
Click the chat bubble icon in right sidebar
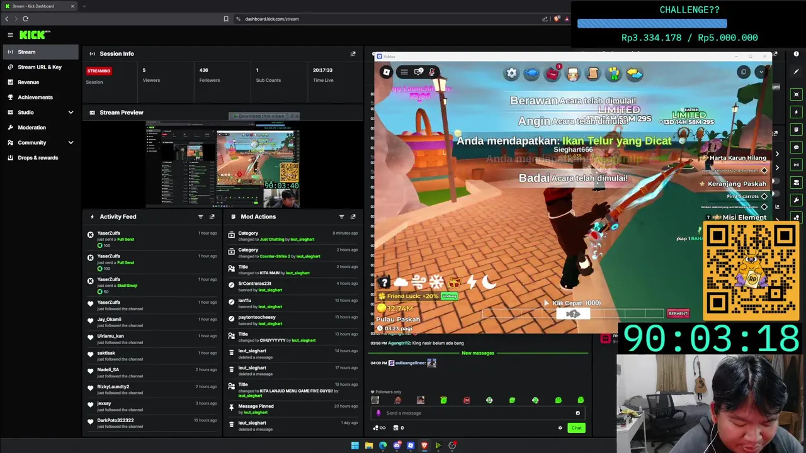[797, 147]
